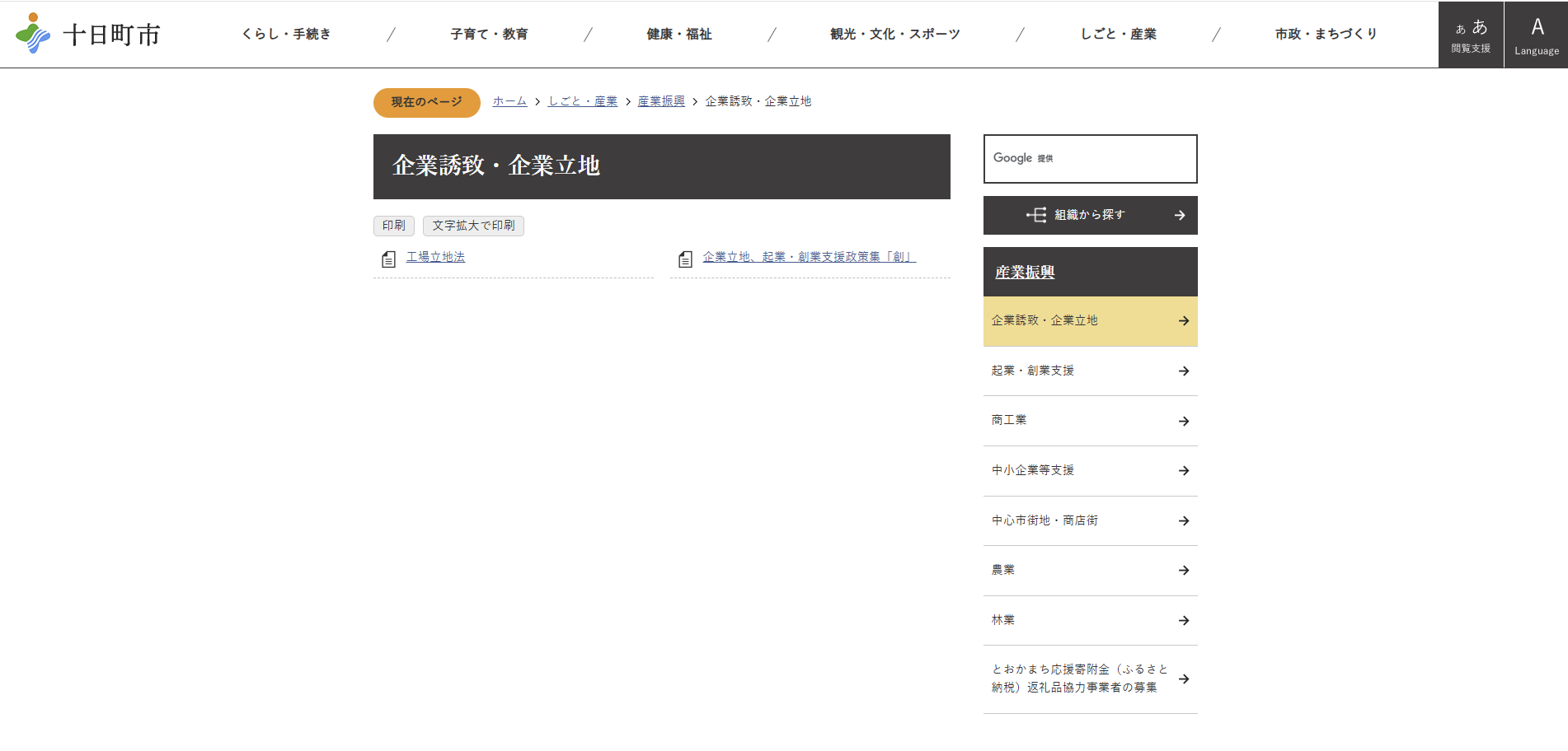Click the document icon beside 企業立地、起業・創業支援政策集
Screen dimensions: 1568x751
685,259
